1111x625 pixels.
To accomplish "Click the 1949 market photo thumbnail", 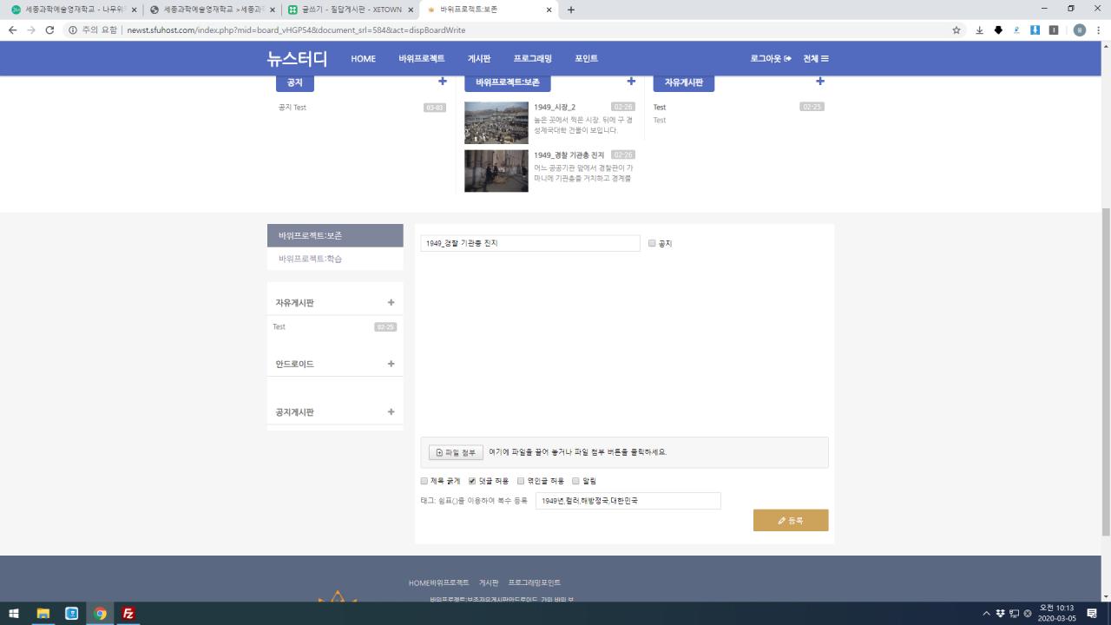I will 496,122.
